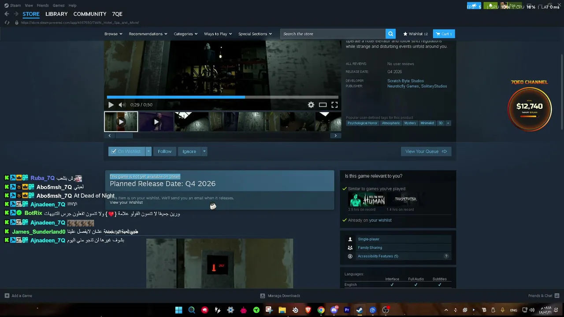The height and width of the screenshot is (317, 564).
Task: Open Neuroticfly Games publisher link
Action: 403,86
